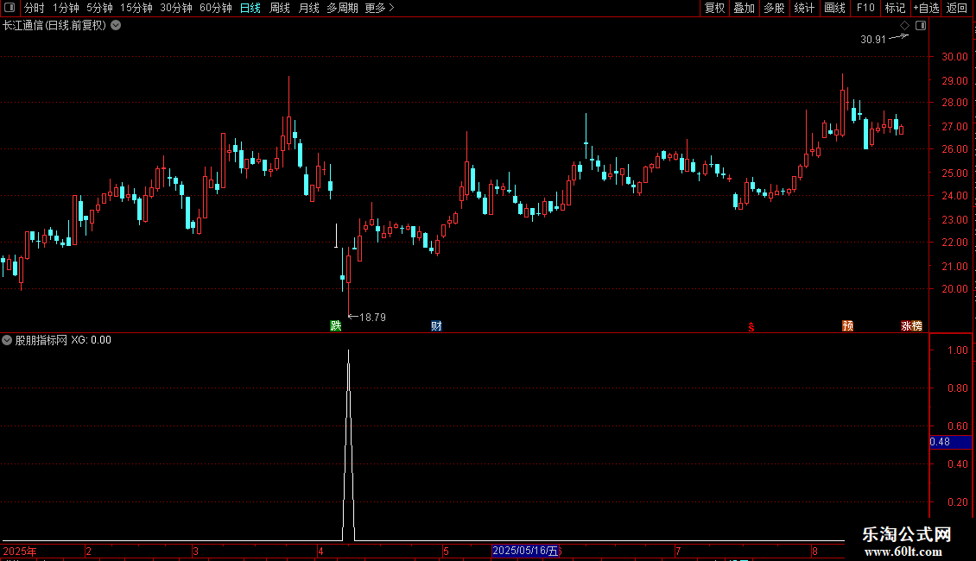This screenshot has height=561, width=976.
Task: Select the 15分钟 period tab
Action: 136,8
